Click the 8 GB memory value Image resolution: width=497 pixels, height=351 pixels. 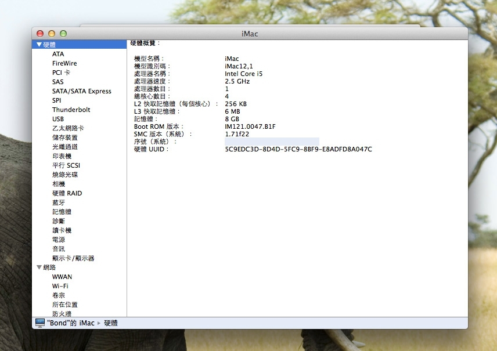pyautogui.click(x=232, y=119)
